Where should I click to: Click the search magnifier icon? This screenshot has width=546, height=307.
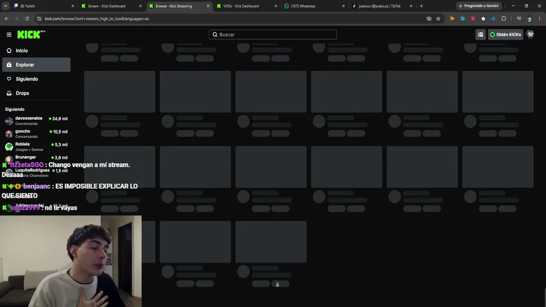(x=215, y=35)
